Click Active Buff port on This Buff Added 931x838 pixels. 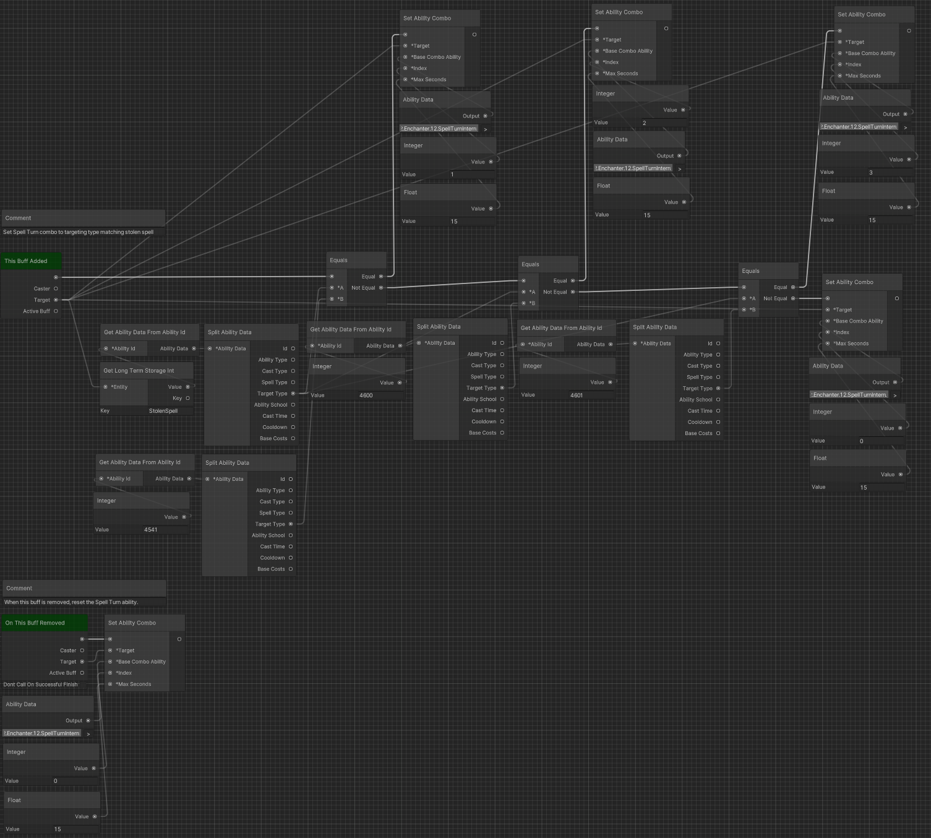56,311
